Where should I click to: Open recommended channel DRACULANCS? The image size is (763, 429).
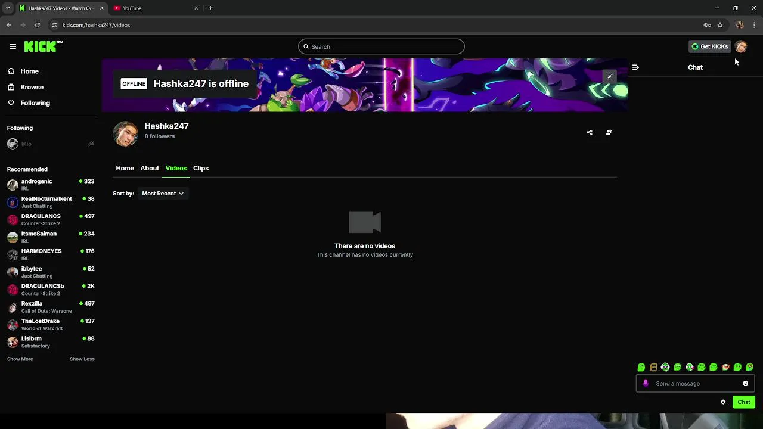coord(51,219)
